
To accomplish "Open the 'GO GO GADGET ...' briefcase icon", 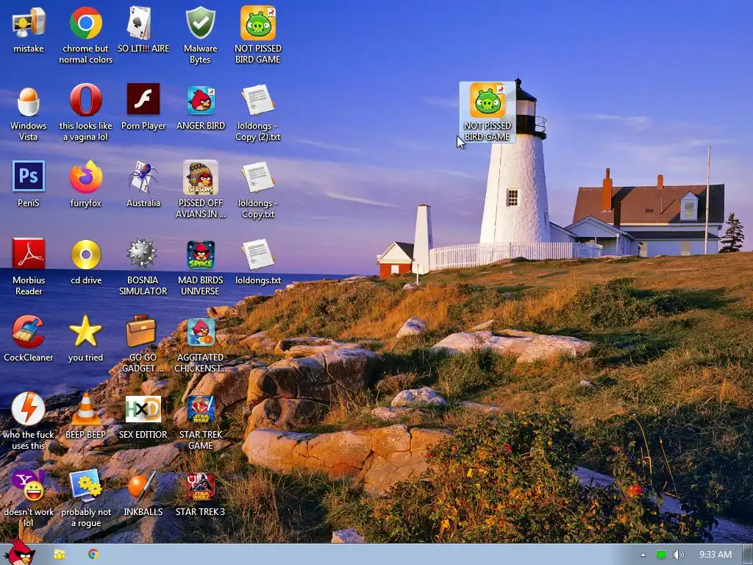I will click(142, 331).
